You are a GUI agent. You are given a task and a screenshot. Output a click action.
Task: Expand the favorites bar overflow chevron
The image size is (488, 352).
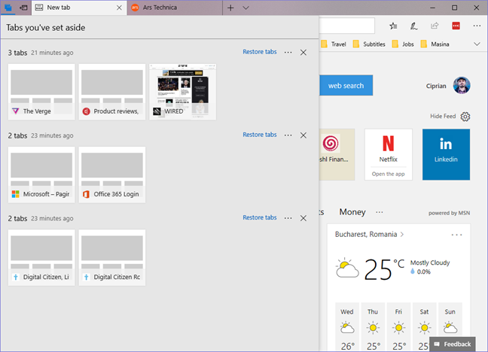click(x=477, y=44)
